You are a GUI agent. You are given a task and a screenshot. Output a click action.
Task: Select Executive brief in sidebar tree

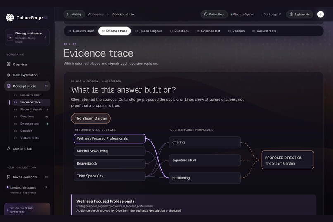click(x=31, y=95)
